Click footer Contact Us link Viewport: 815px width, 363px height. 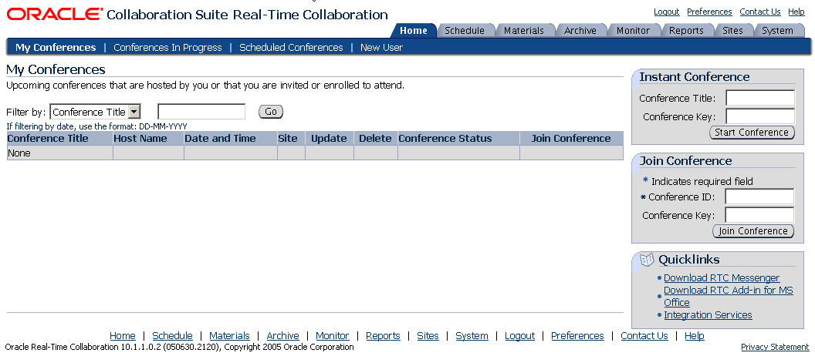tap(644, 336)
